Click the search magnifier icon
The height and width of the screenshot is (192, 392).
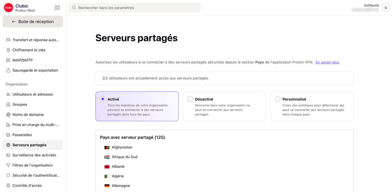74,7
